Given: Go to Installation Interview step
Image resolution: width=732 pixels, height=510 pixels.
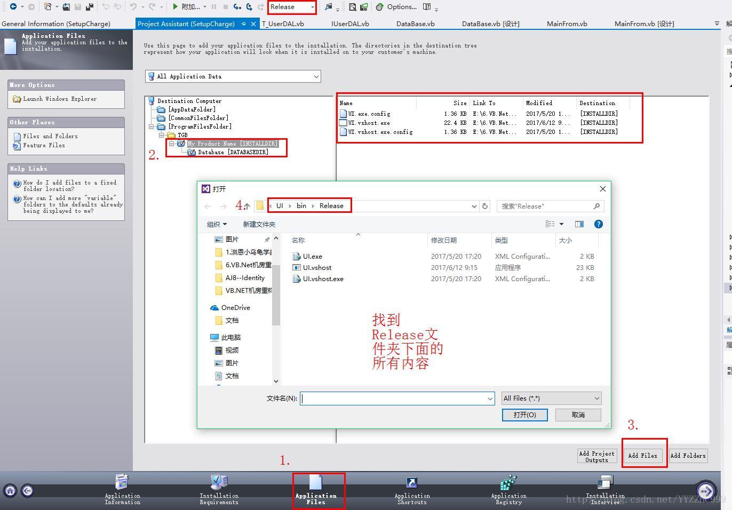Looking at the screenshot, I should click(605, 489).
